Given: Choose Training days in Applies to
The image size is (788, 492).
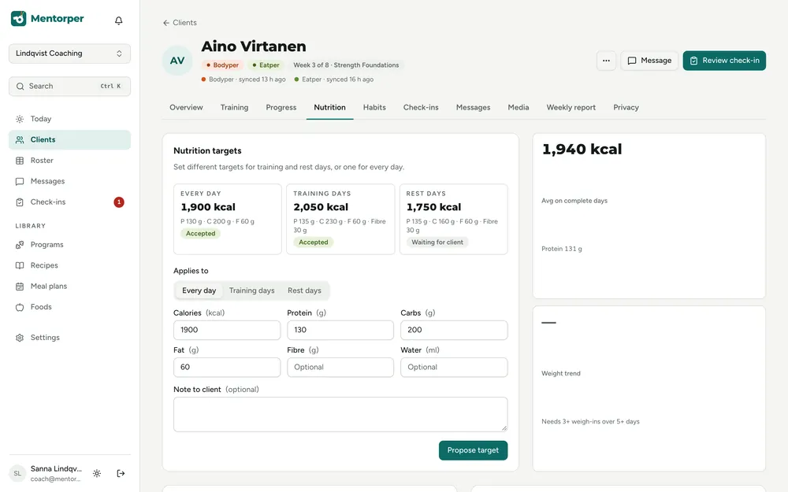Looking at the screenshot, I should tap(252, 290).
